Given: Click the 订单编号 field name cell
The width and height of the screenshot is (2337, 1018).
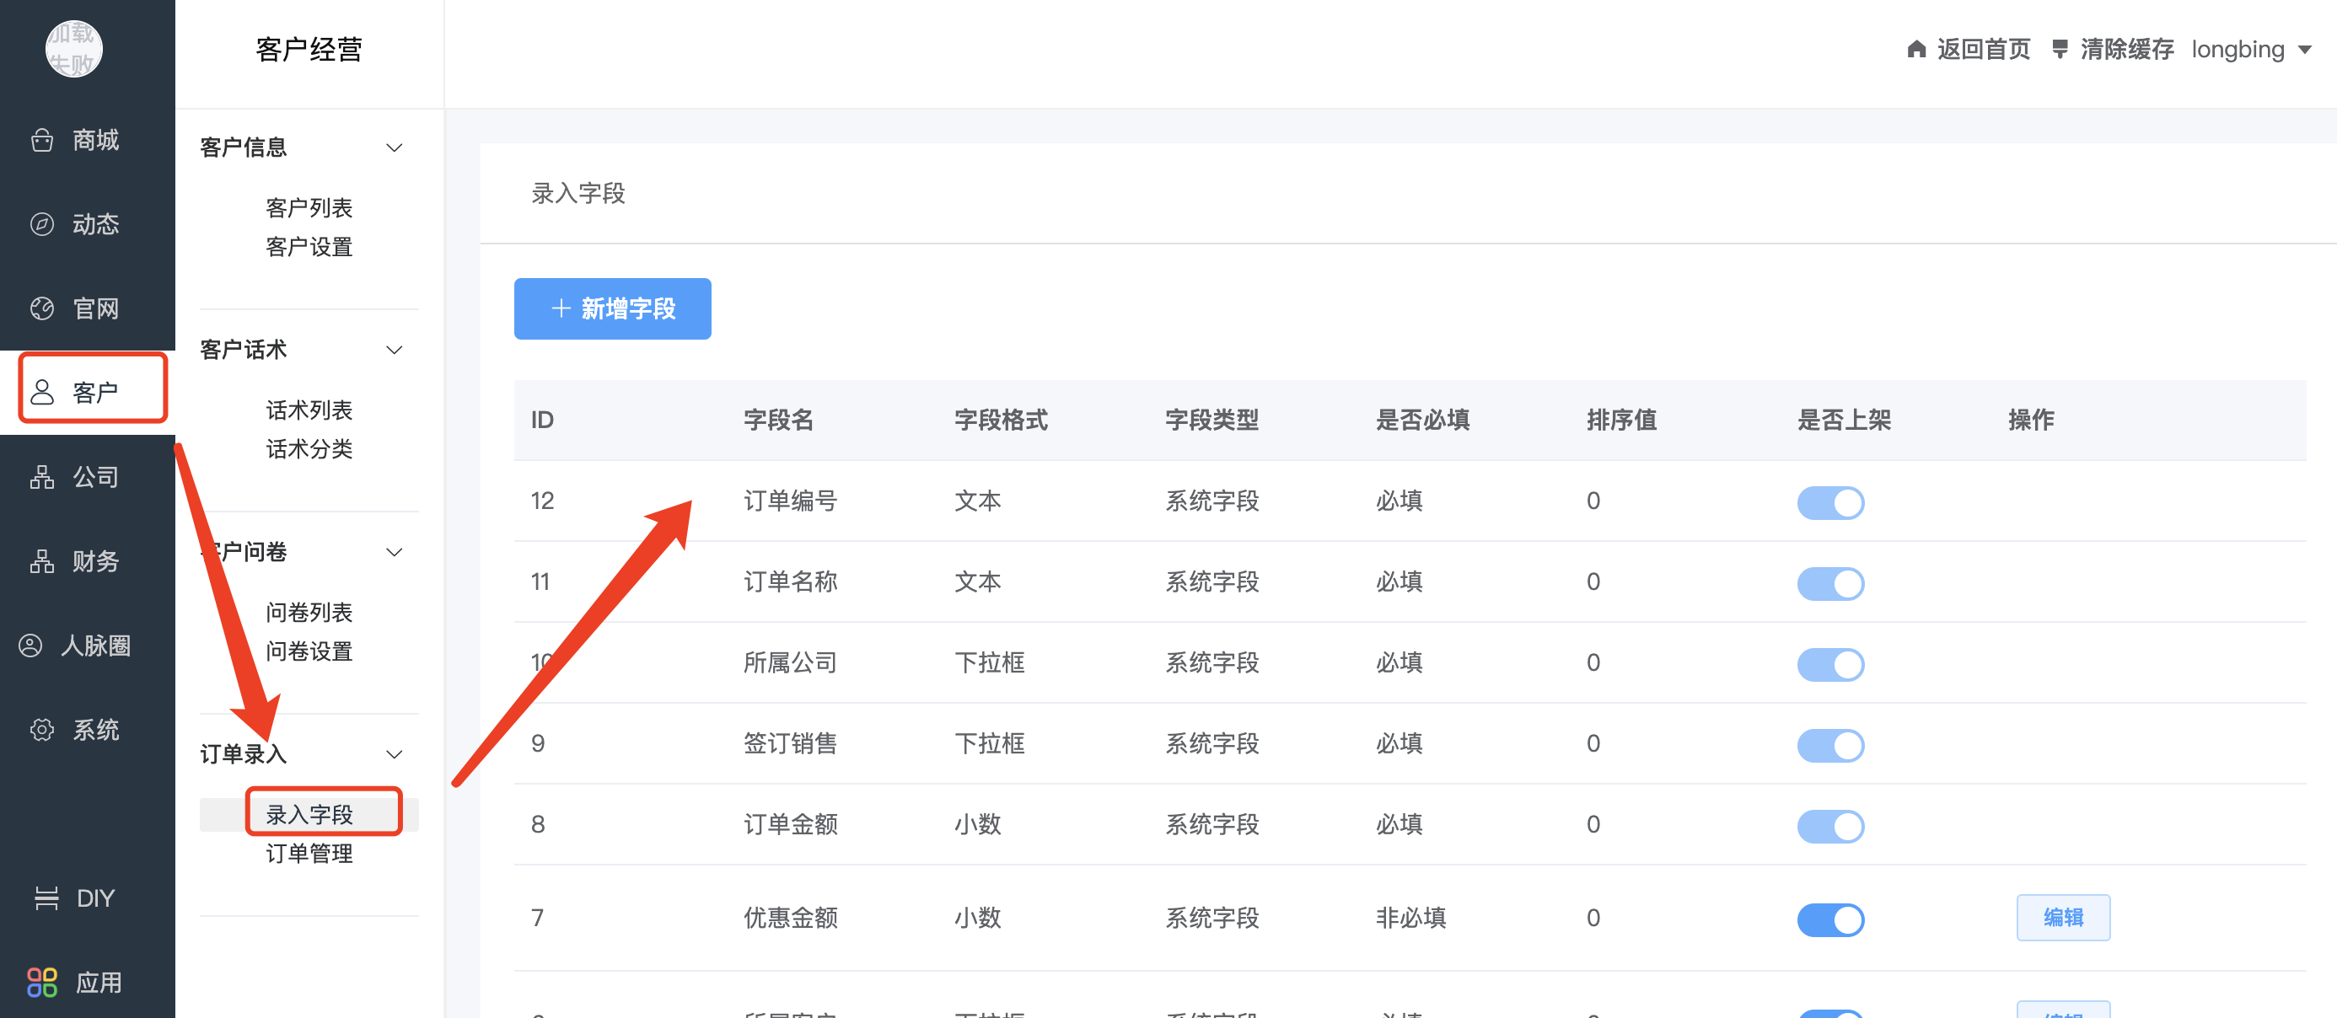Looking at the screenshot, I should 790,501.
